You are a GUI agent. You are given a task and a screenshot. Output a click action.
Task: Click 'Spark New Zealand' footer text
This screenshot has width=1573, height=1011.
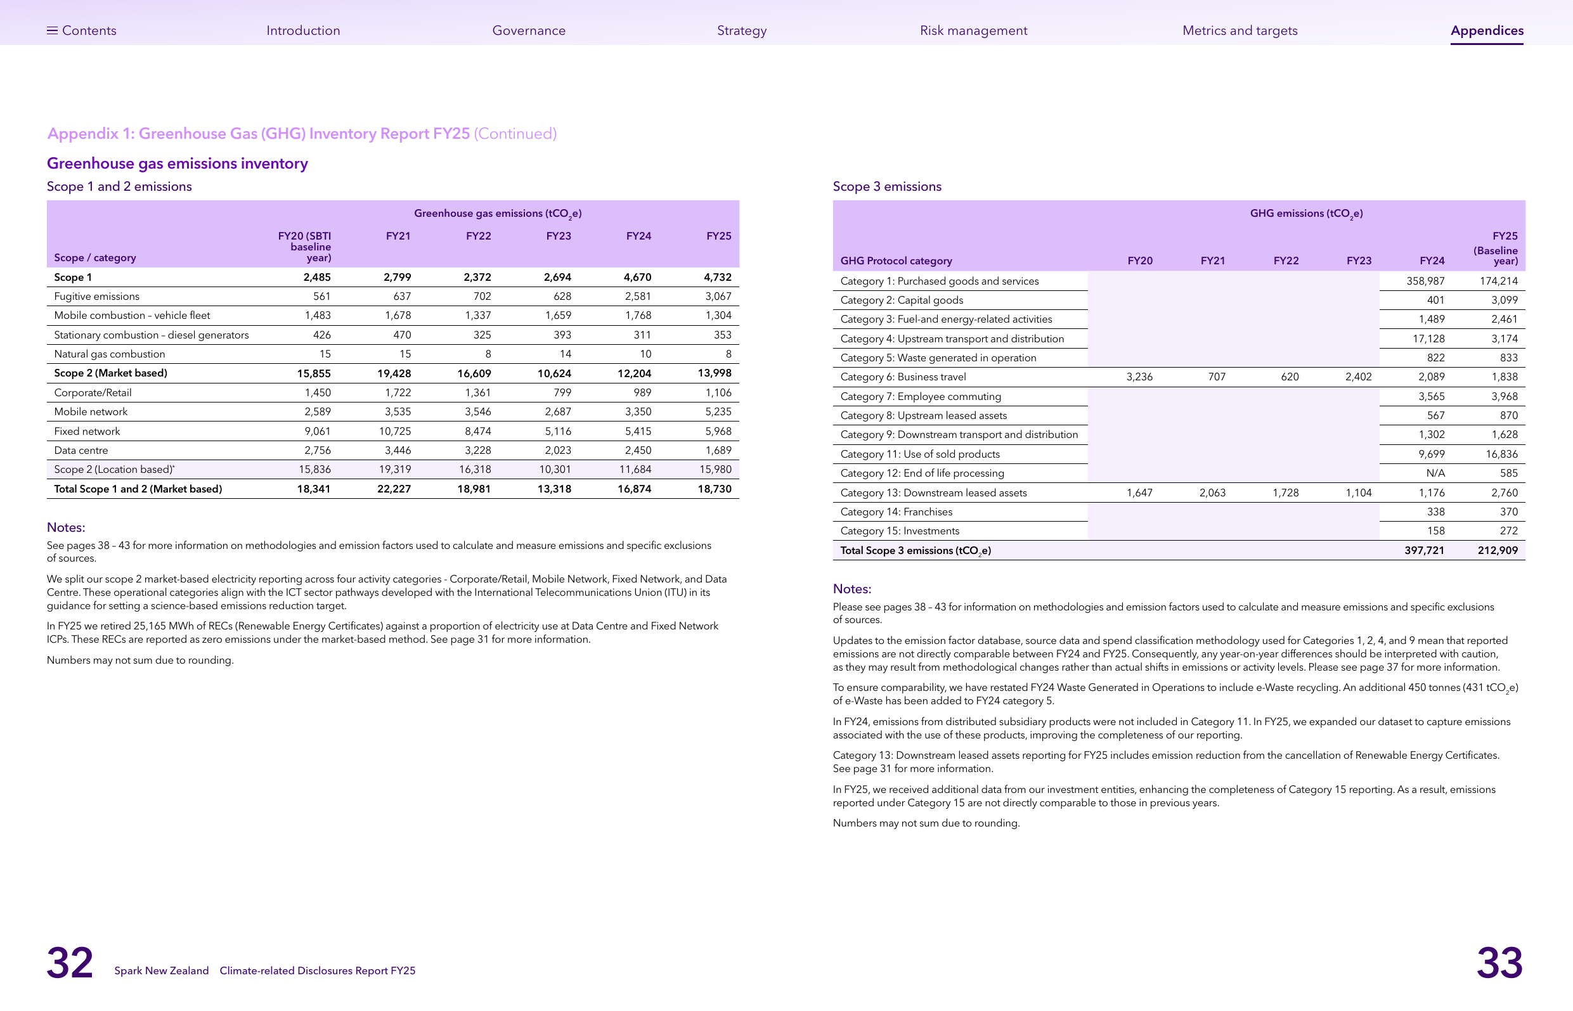(x=162, y=971)
